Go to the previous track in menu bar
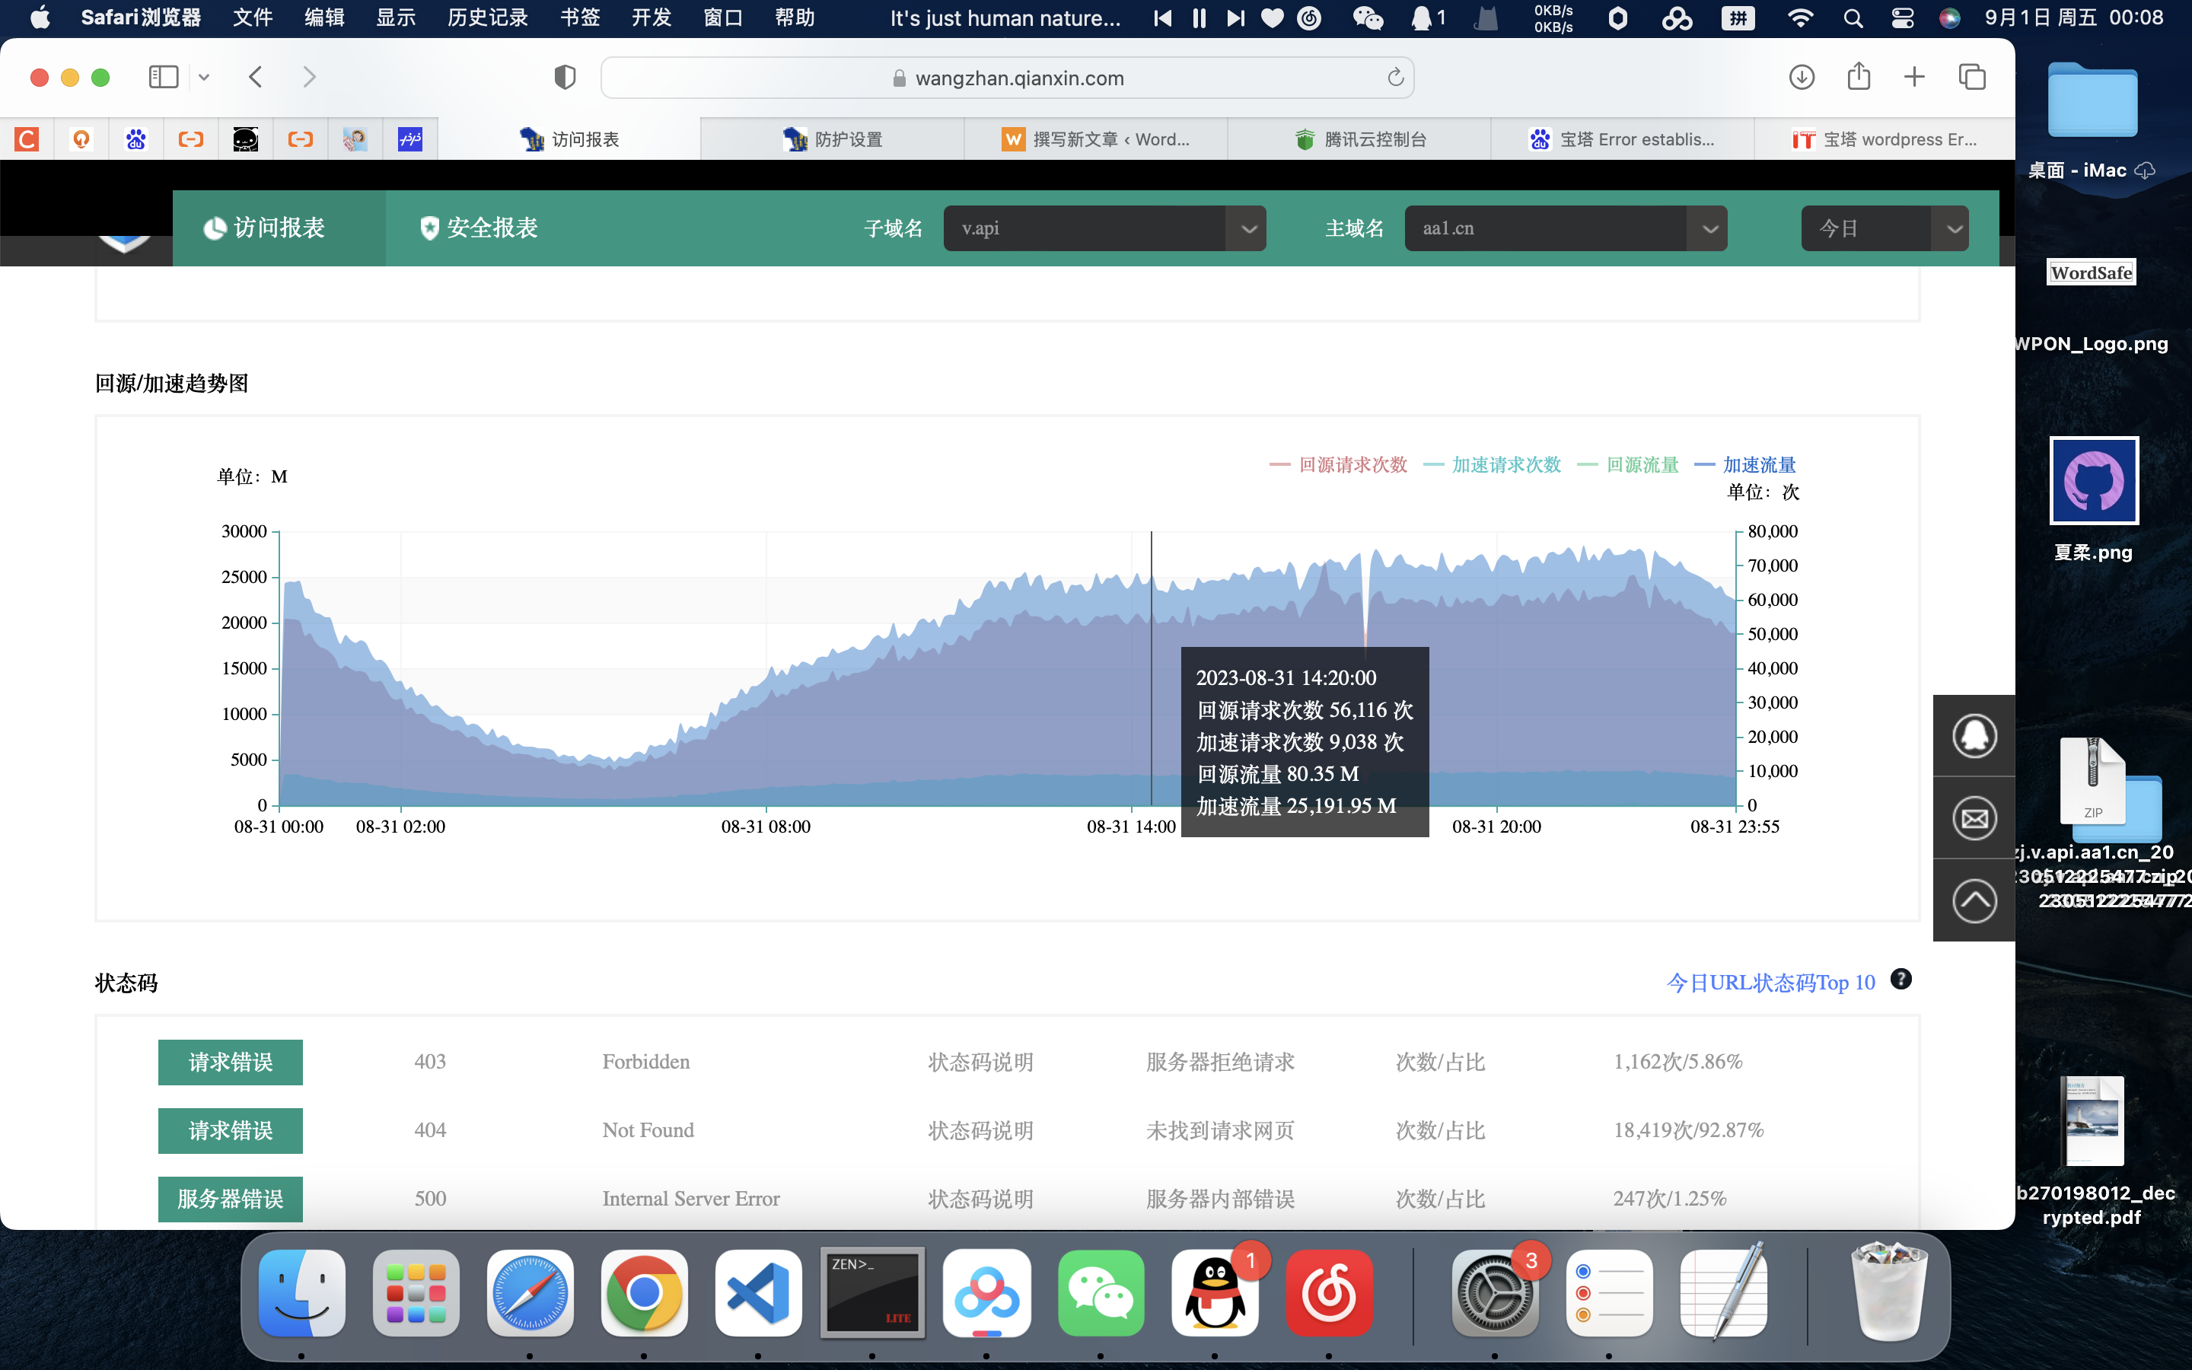The height and width of the screenshot is (1370, 2192). pos(1162,18)
